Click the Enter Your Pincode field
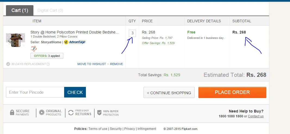The width and height of the screenshot is (290, 134). click(x=35, y=92)
